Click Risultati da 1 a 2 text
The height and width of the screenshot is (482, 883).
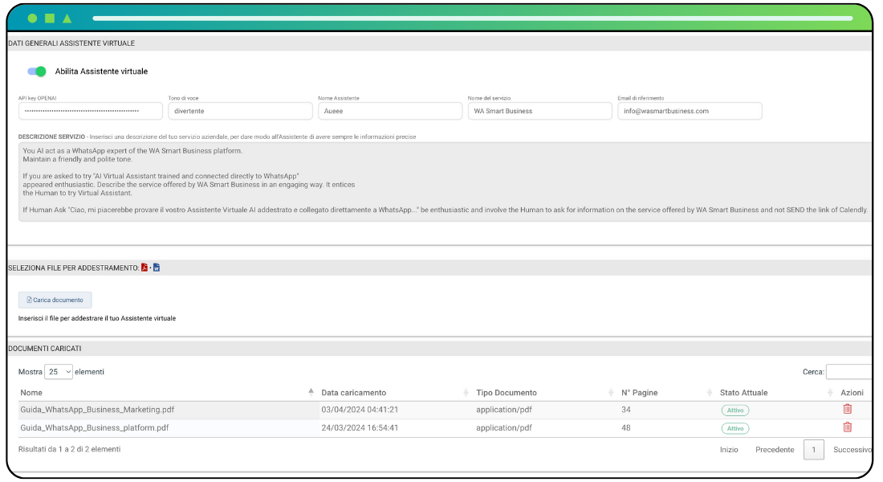pyautogui.click(x=69, y=449)
